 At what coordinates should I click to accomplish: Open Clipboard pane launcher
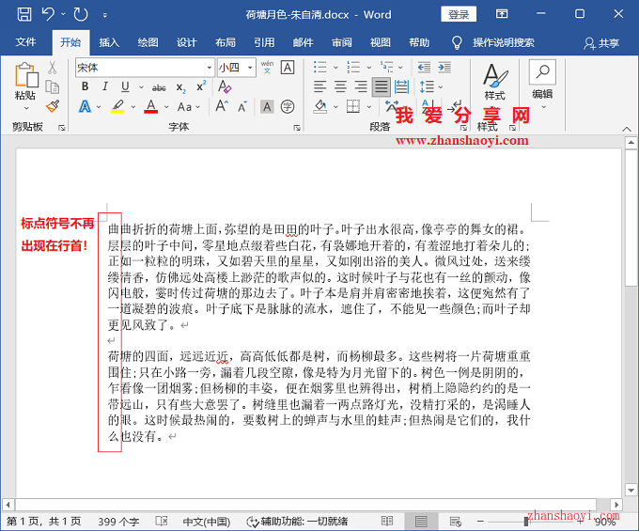coord(61,128)
